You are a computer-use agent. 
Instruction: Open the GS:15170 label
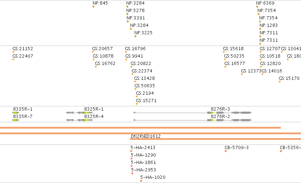pyautogui.click(x=289, y=78)
